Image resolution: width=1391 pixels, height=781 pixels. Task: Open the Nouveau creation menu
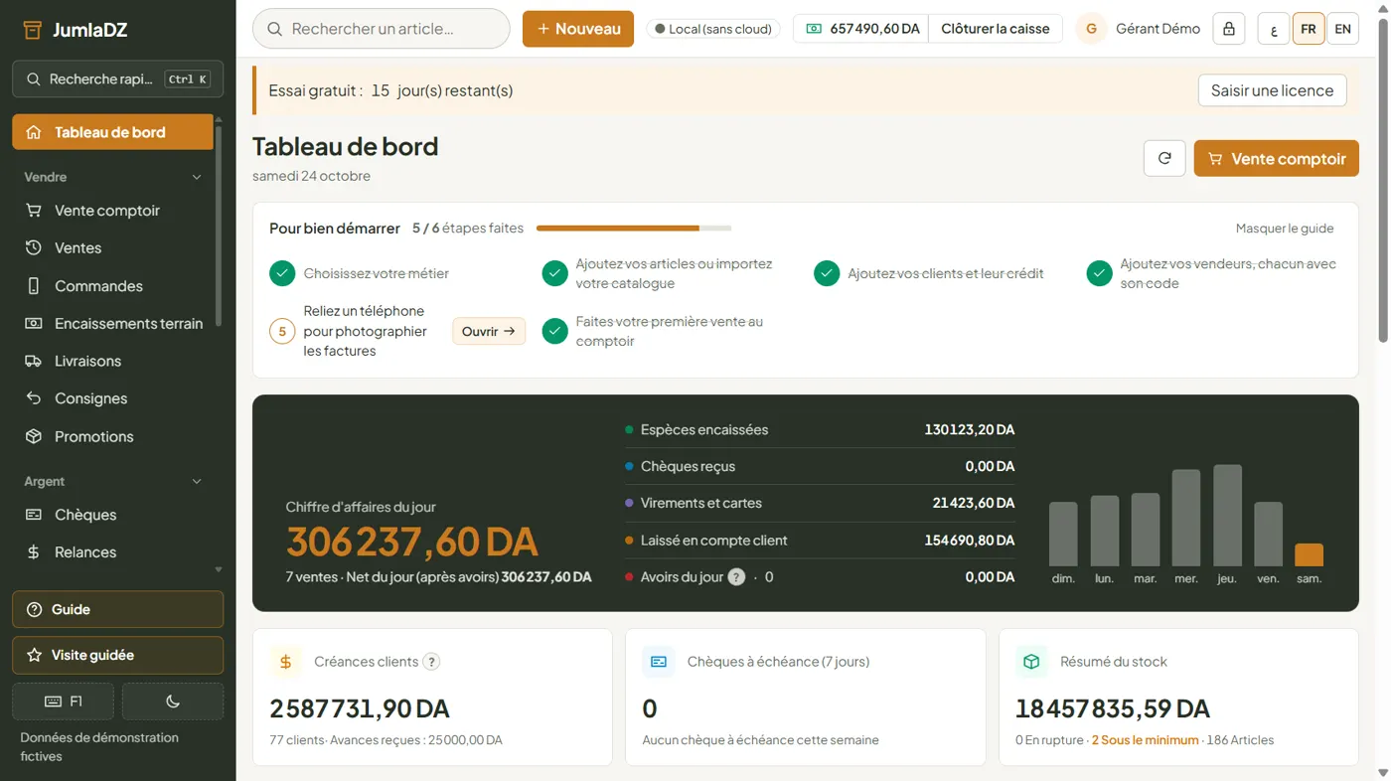point(578,29)
